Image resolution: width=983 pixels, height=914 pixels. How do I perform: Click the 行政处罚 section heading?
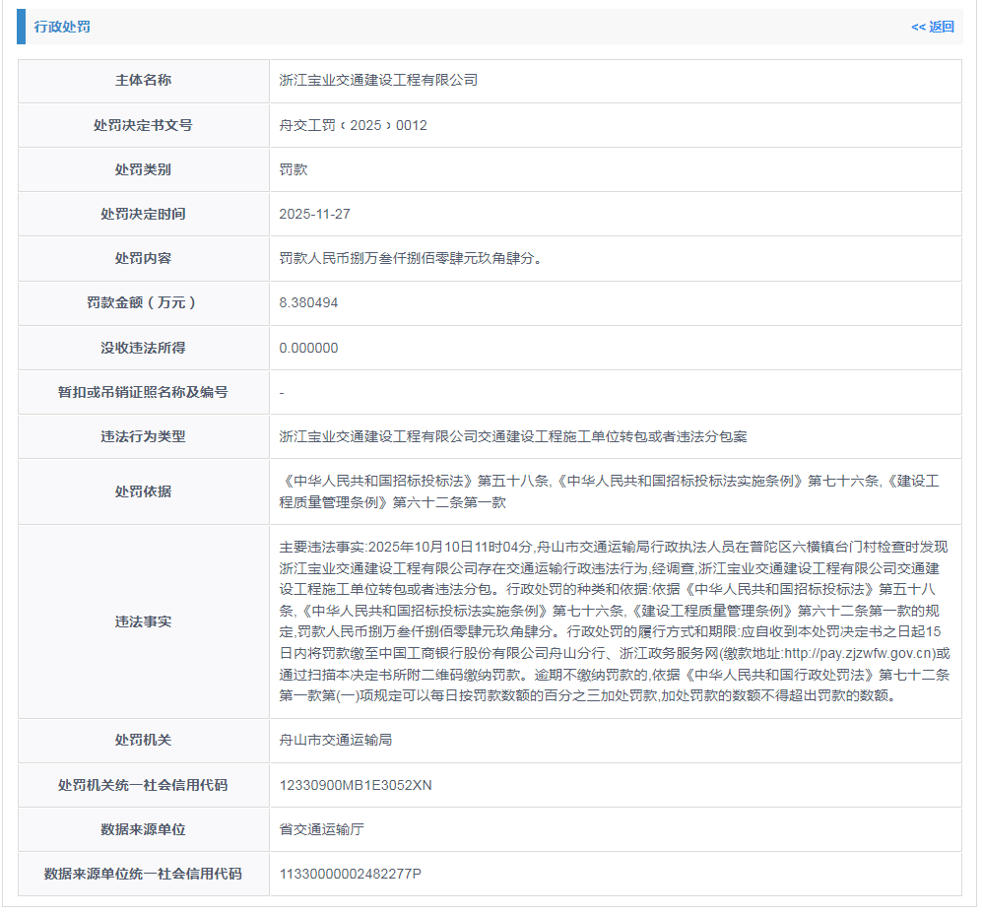click(62, 27)
